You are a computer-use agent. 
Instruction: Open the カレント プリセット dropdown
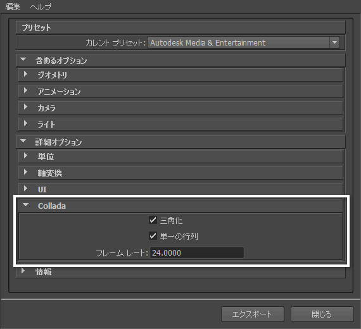[x=243, y=42]
